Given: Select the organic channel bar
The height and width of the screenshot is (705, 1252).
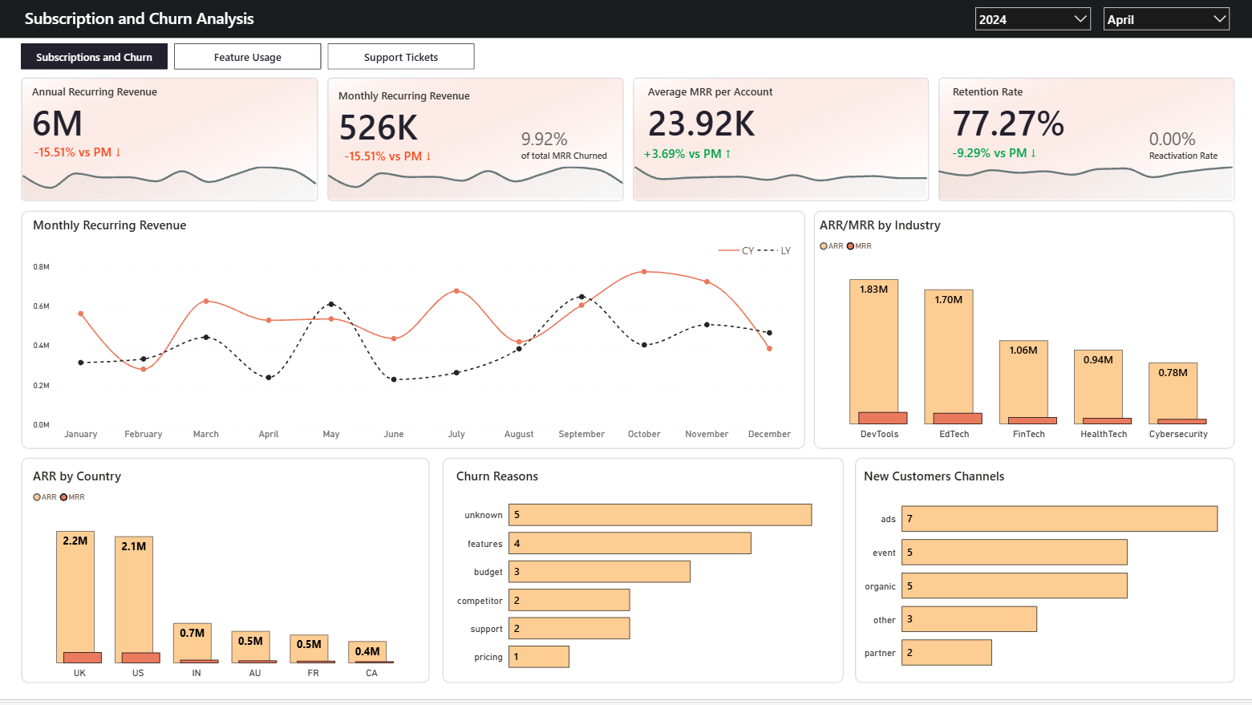Looking at the screenshot, I should tap(1015, 585).
